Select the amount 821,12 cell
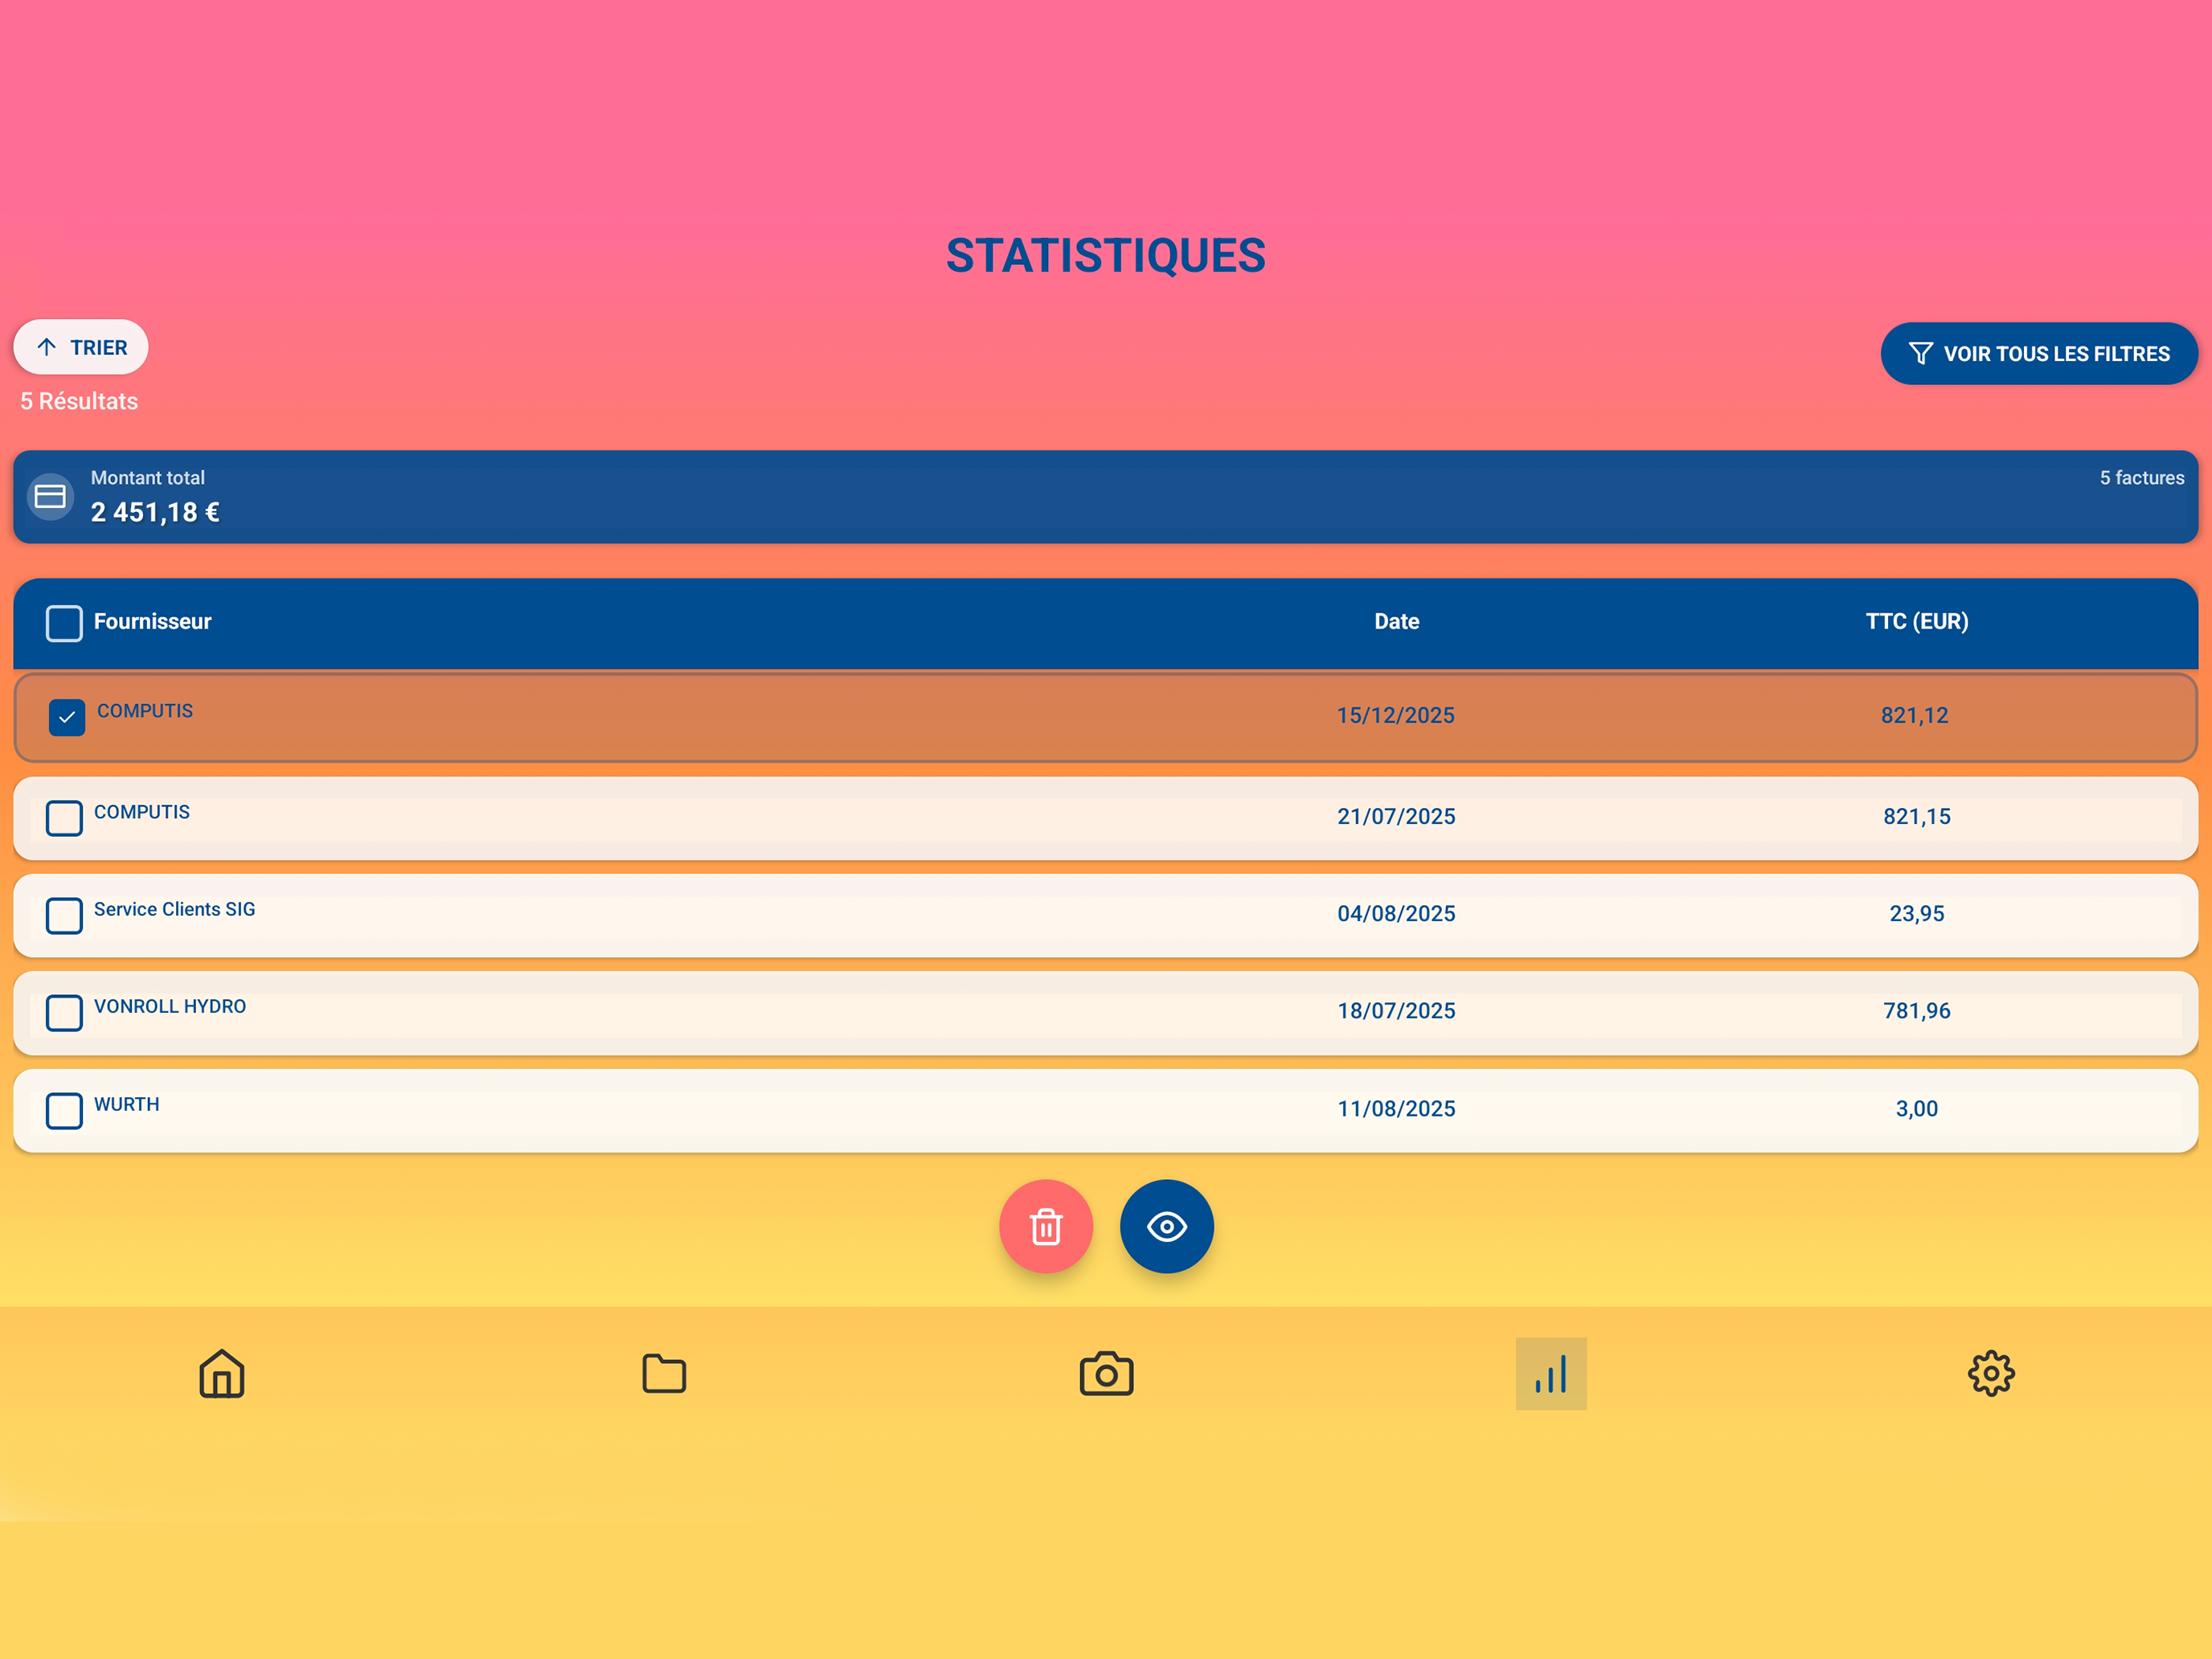The image size is (2212, 1659). pyautogui.click(x=1915, y=715)
